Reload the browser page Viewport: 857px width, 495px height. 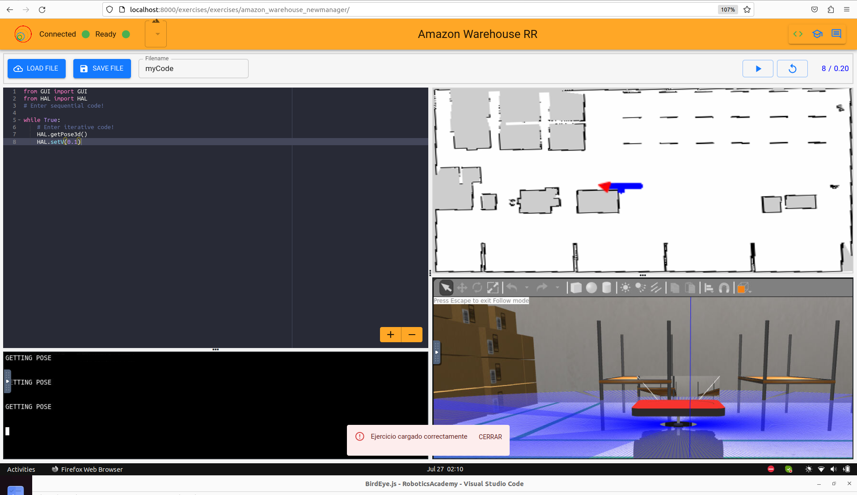[42, 9]
